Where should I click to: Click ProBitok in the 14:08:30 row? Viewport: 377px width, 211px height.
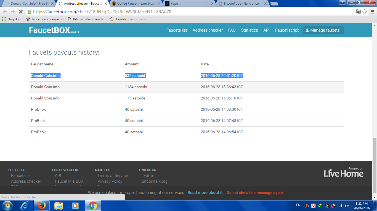pos(38,109)
